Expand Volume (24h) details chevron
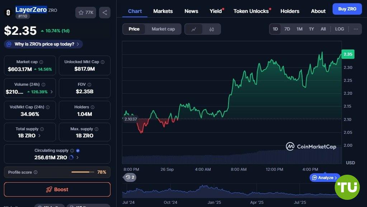The width and height of the screenshot is (367, 207). (51, 92)
